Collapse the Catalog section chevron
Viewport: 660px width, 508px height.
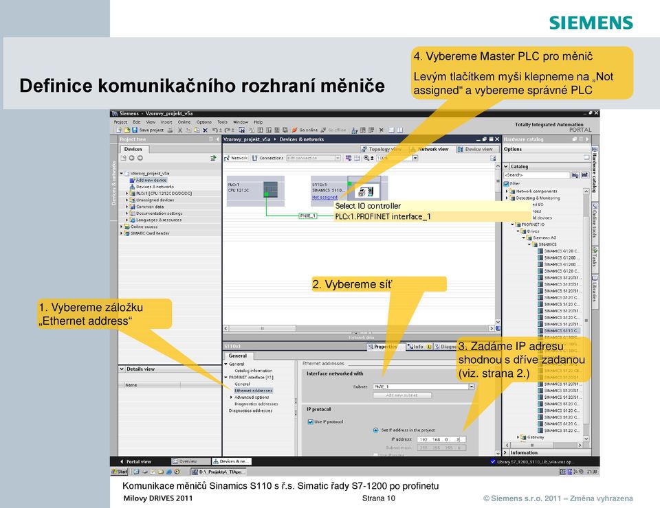click(x=507, y=166)
